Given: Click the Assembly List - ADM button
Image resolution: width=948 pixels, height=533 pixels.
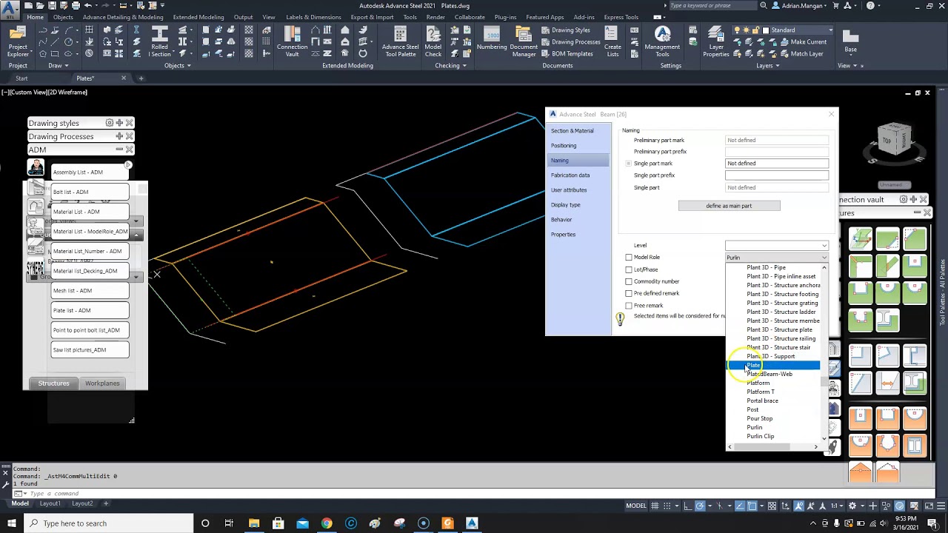Looking at the screenshot, I should click(x=90, y=172).
